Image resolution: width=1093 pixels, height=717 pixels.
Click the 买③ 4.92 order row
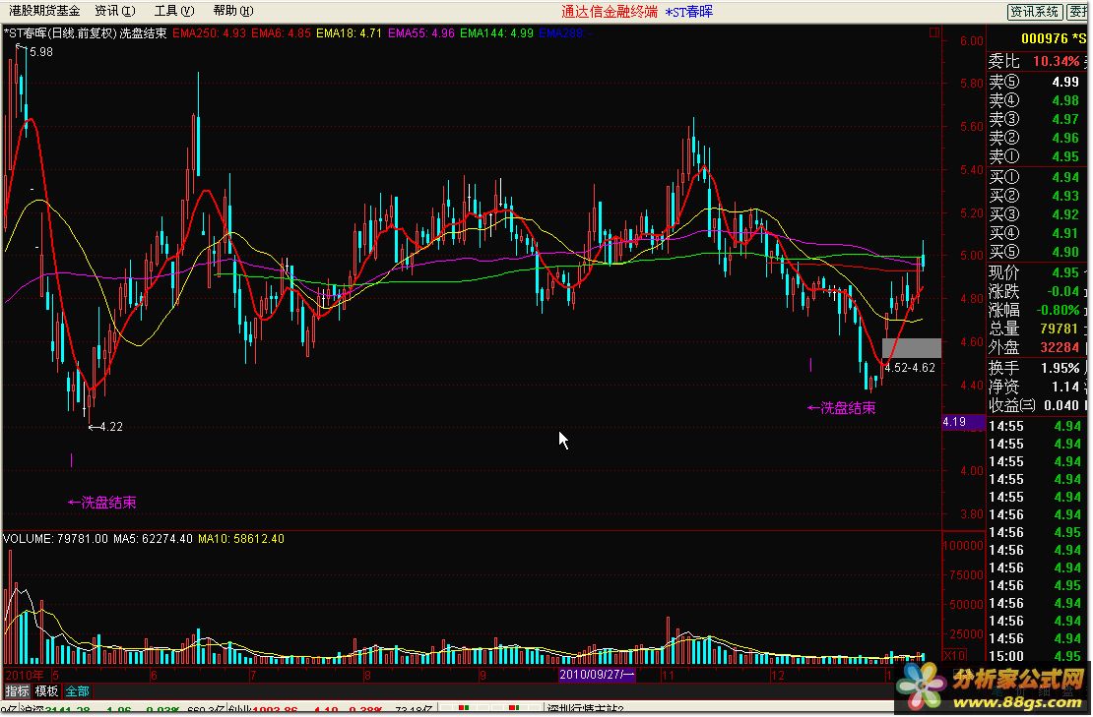[x=1037, y=214]
